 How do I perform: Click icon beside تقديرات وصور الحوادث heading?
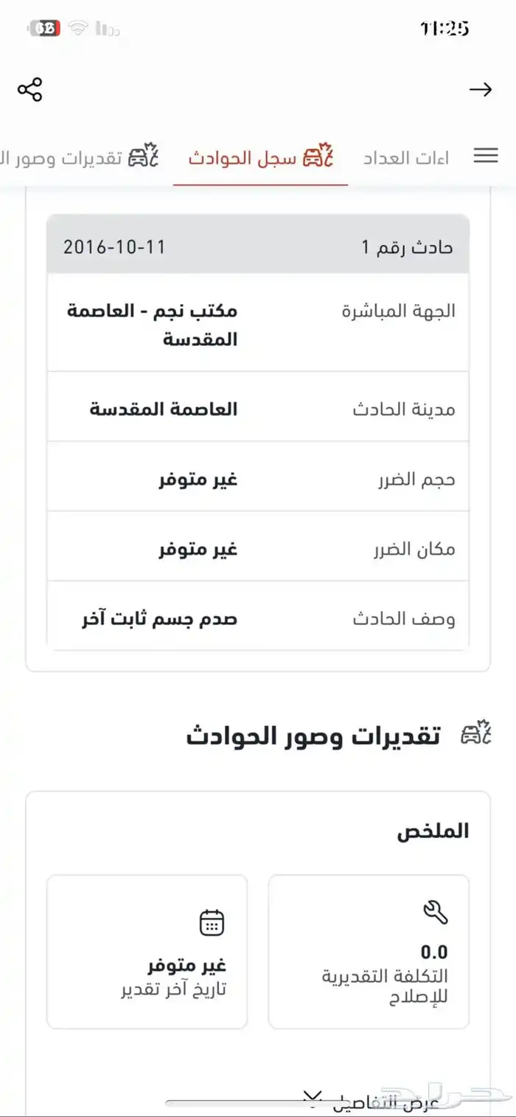pyautogui.click(x=476, y=735)
